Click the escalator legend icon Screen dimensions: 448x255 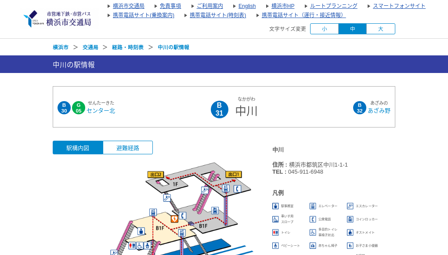coord(350,206)
